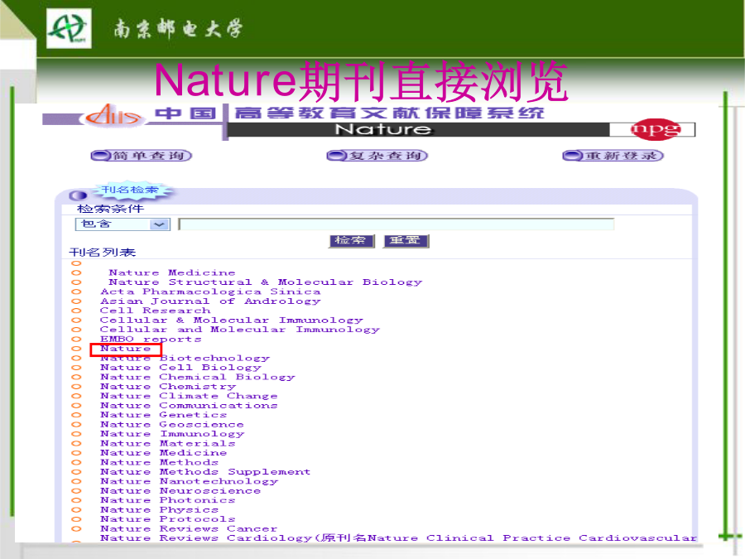This screenshot has height=559, width=745.
Task: Open the Nature Reviews Cancer link
Action: coord(189,529)
